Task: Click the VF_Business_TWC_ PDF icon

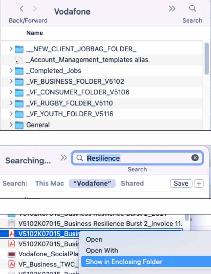Action: coord(12,264)
